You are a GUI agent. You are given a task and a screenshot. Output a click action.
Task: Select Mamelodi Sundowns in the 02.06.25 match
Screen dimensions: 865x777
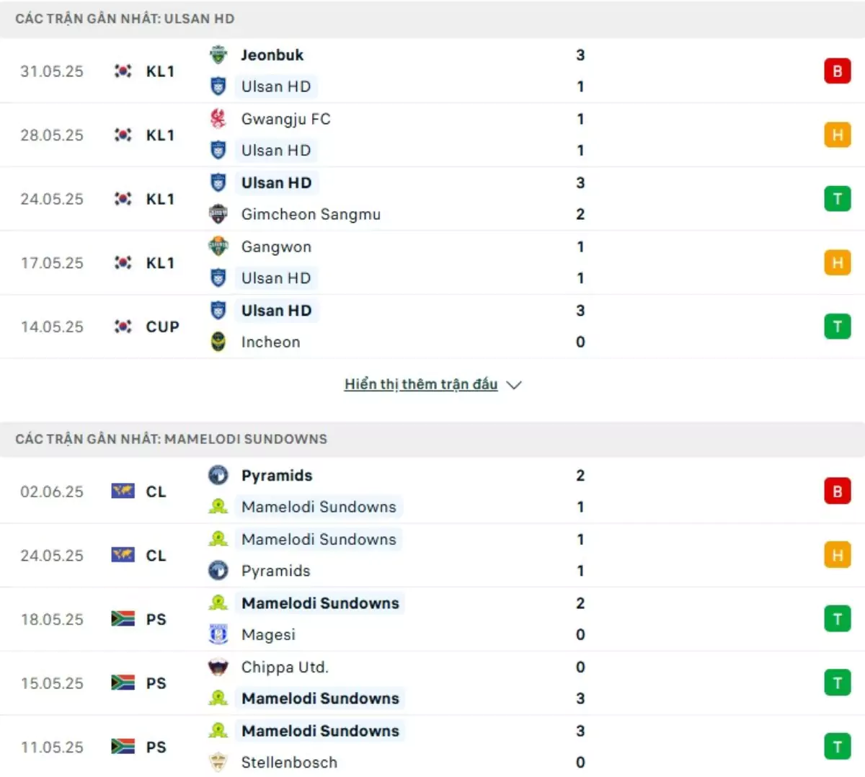tap(319, 507)
